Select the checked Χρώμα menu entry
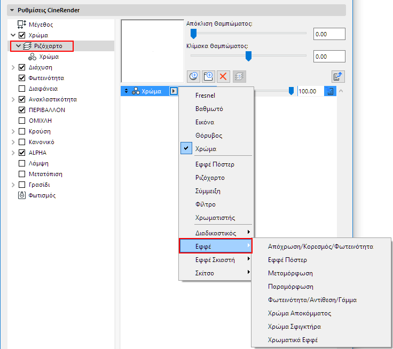The width and height of the screenshot is (393, 349). 216,149
